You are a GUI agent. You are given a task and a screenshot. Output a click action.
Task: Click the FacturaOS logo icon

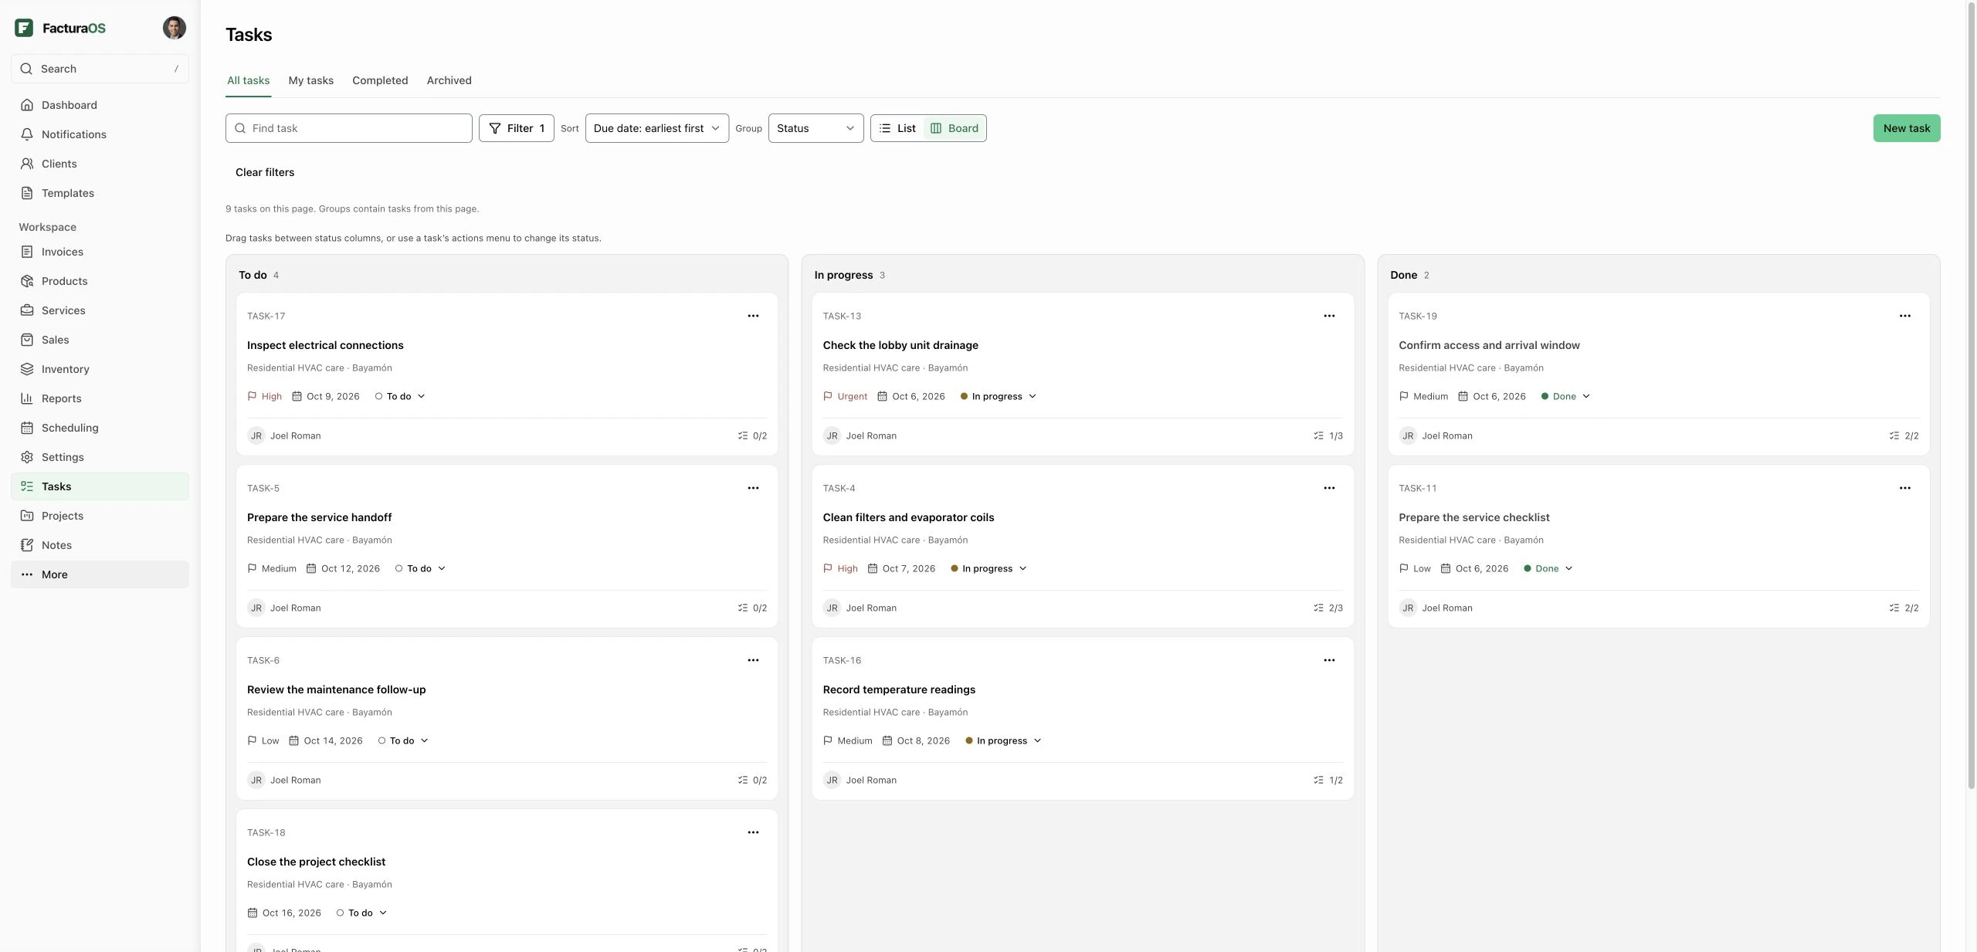click(x=24, y=28)
